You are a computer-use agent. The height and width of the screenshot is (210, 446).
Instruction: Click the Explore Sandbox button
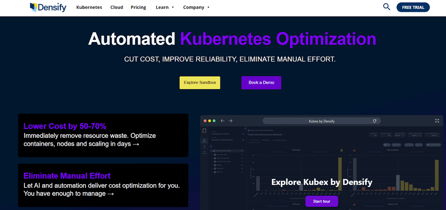point(200,82)
